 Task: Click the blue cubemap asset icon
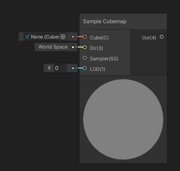click(28, 36)
